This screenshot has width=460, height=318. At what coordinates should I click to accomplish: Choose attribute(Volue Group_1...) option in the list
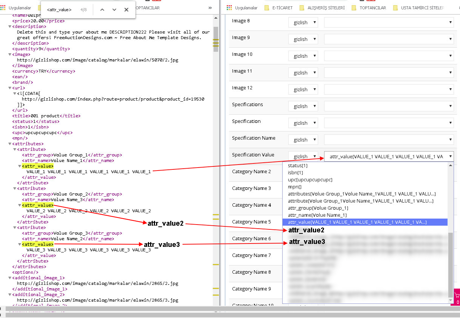click(365, 201)
